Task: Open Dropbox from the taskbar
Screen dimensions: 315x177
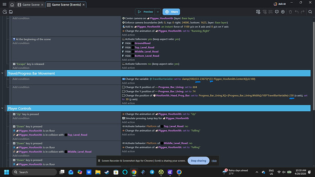Action: 89,172
